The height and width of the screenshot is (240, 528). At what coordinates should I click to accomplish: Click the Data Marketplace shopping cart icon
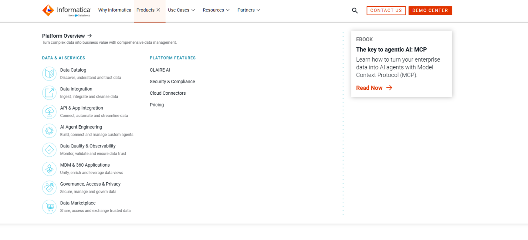click(x=49, y=207)
